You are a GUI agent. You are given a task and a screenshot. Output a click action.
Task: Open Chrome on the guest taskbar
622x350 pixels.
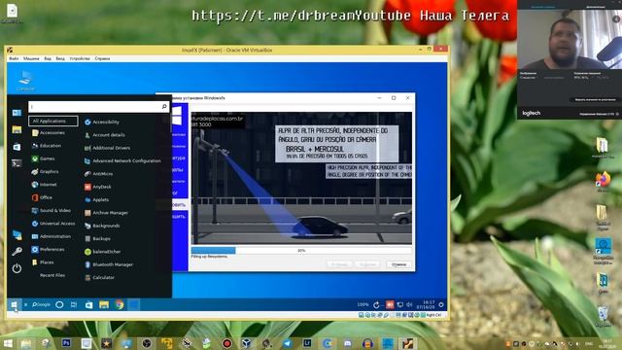coord(120,304)
